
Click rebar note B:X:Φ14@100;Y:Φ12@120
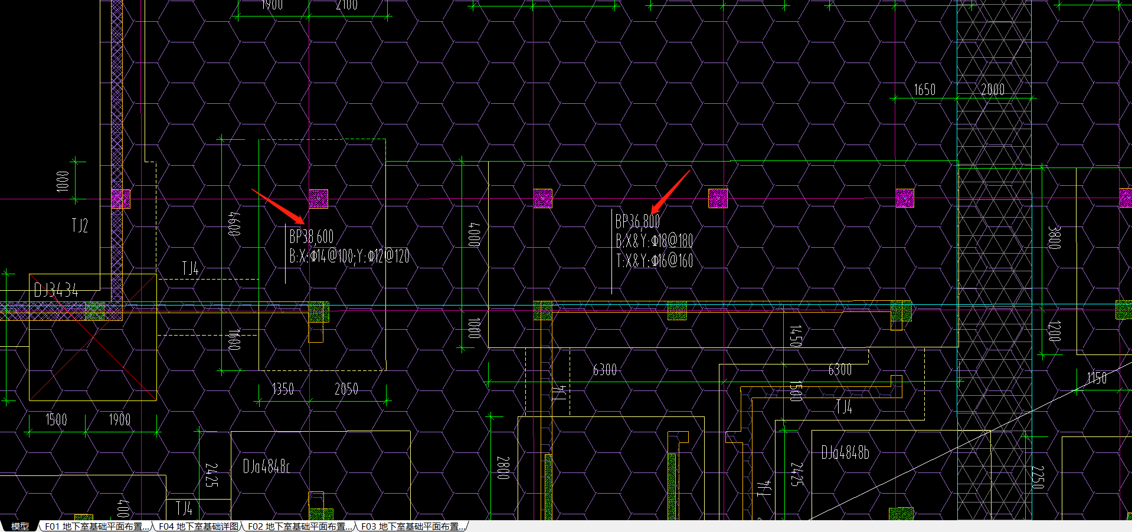click(349, 257)
